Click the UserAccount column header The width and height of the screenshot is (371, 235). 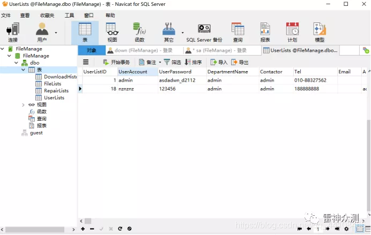click(138, 72)
